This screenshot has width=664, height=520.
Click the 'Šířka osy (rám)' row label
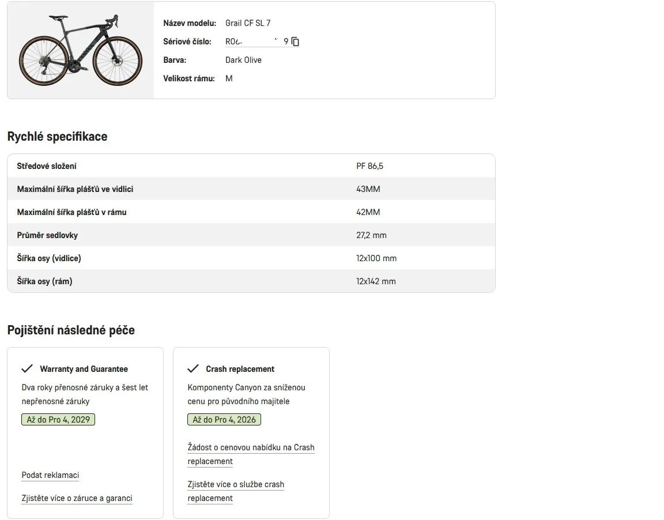pos(44,281)
